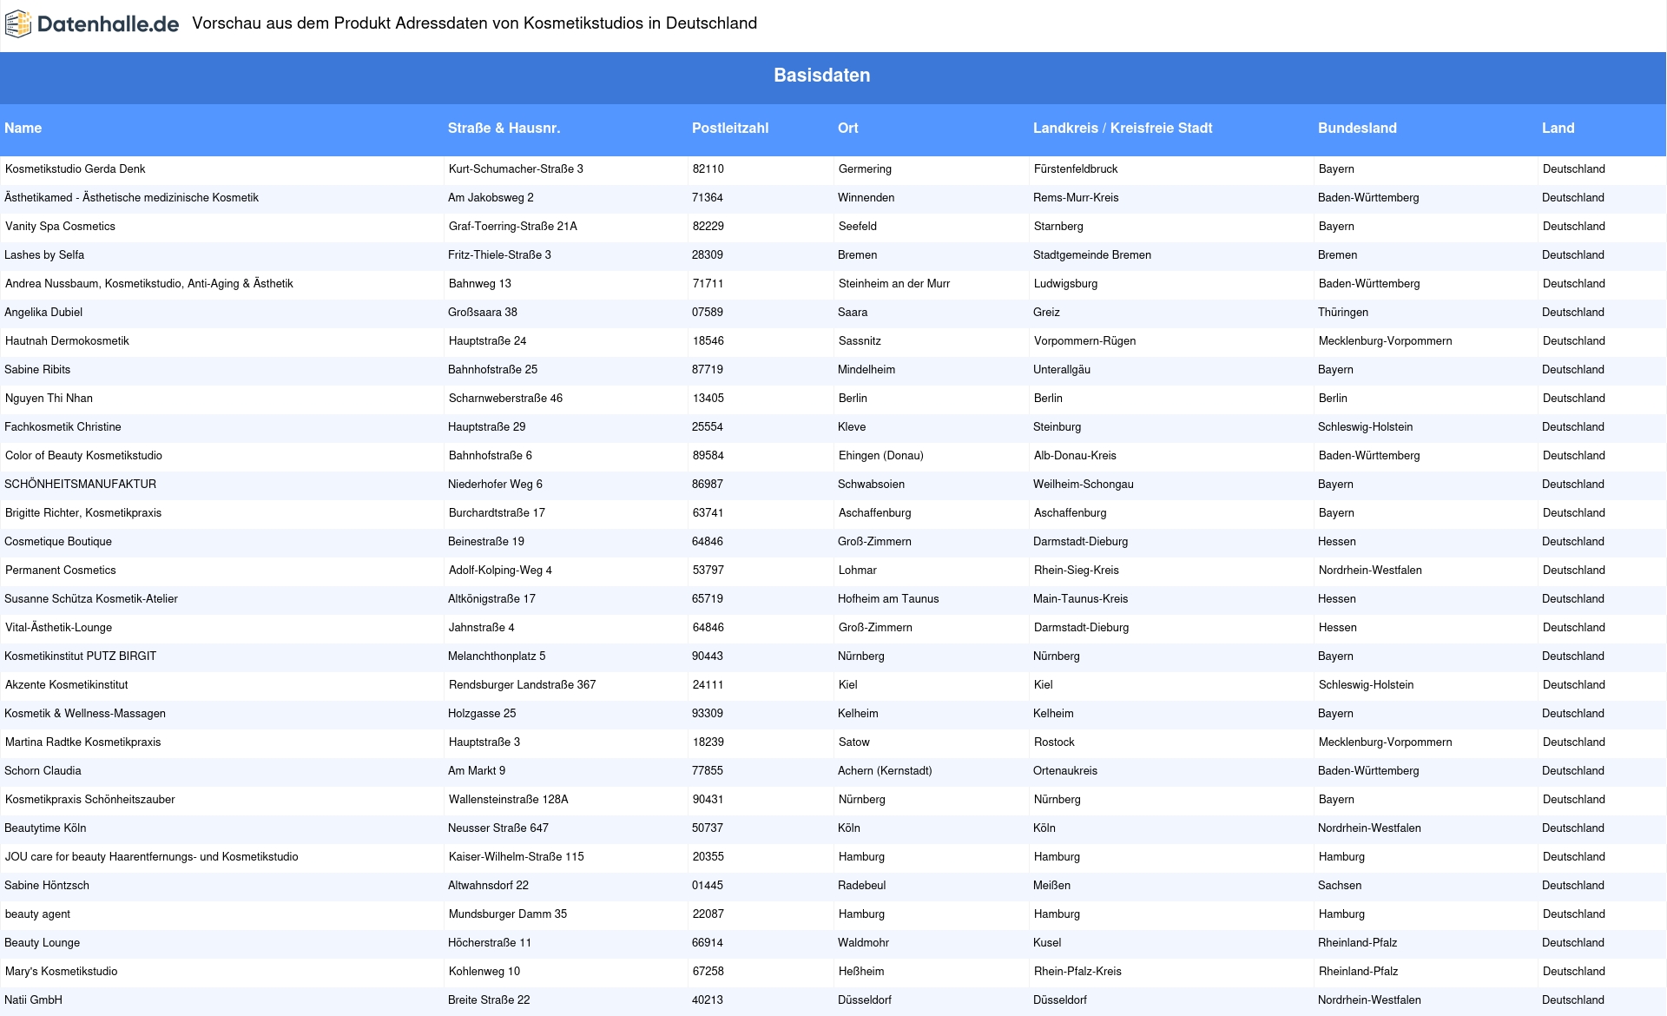
Task: Select Beautytime Köln
Action: pyautogui.click(x=45, y=828)
